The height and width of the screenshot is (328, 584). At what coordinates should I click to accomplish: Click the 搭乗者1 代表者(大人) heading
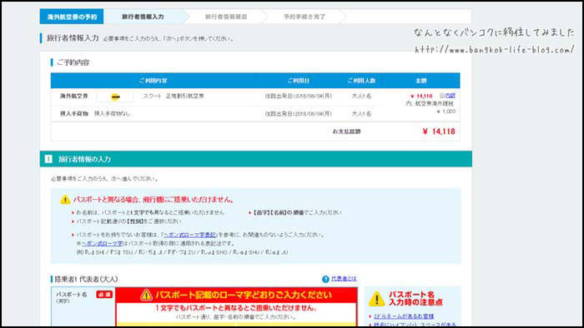click(x=87, y=279)
